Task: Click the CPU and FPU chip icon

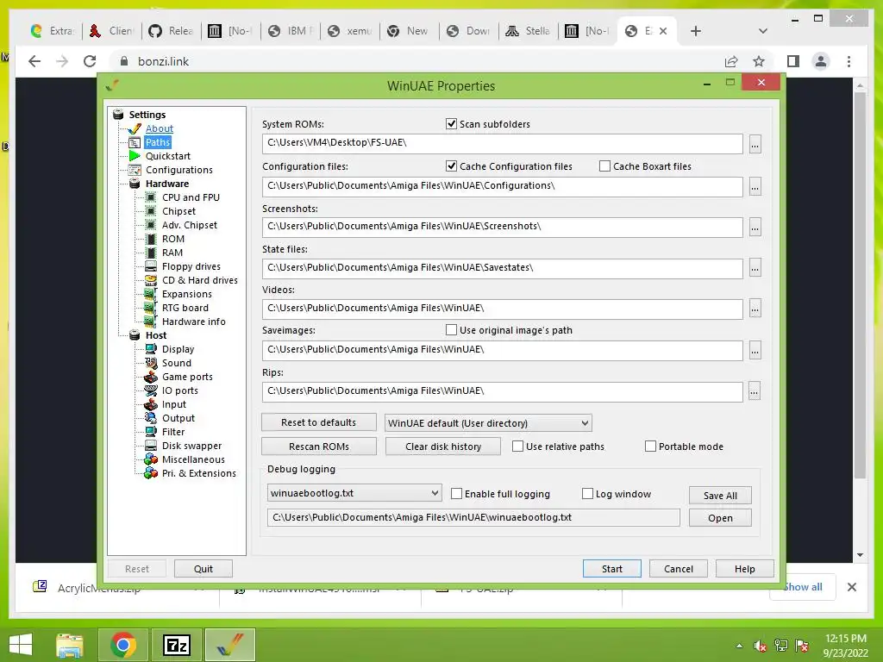Action: coord(151,197)
